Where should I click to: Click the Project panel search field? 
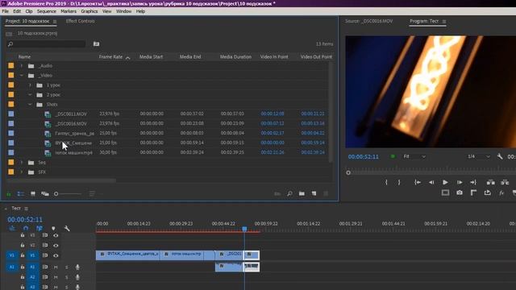47,43
